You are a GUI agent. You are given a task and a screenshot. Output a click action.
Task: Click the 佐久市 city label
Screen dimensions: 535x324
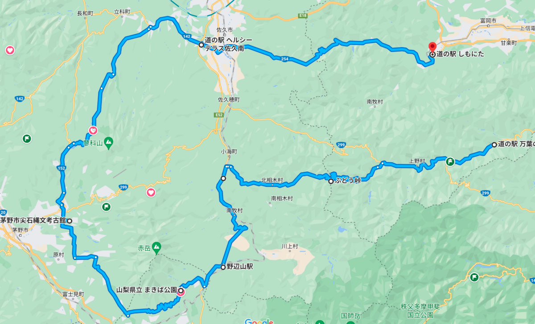(x=225, y=30)
